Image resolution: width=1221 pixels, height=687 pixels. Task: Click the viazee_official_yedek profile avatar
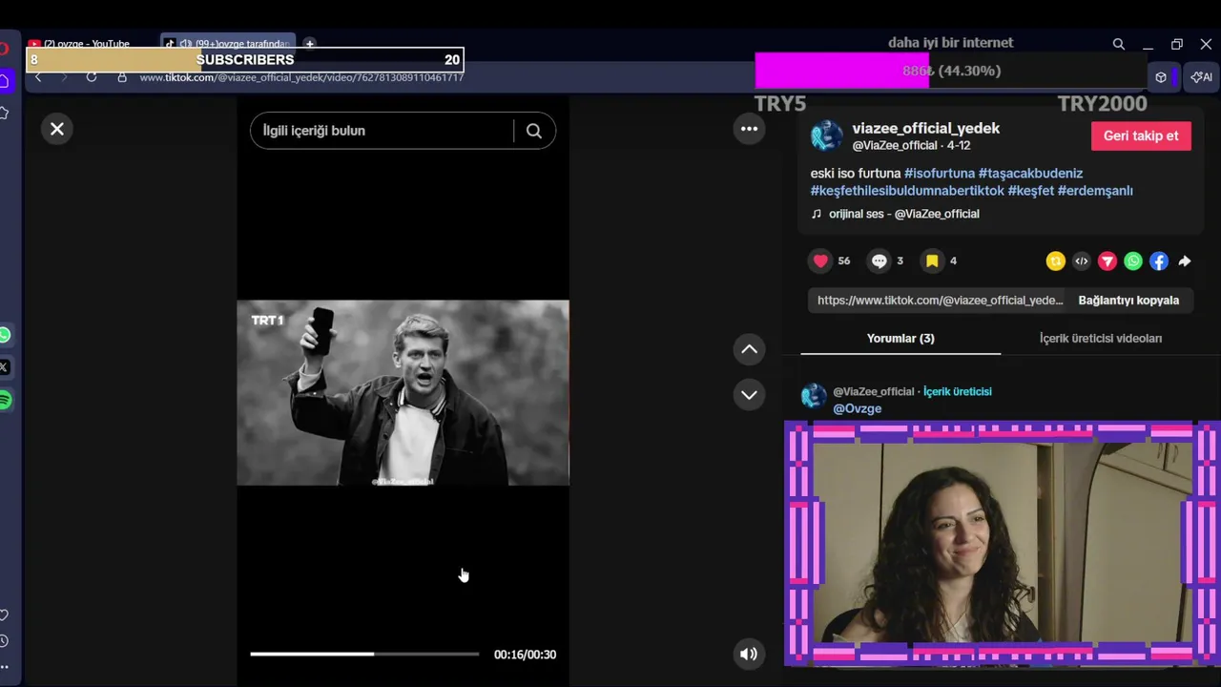826,135
